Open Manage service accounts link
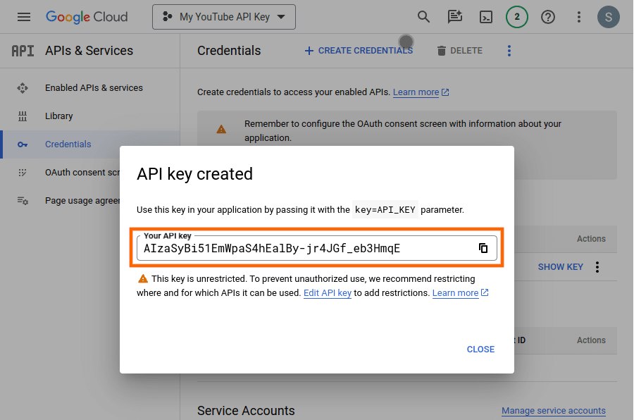 pyautogui.click(x=553, y=411)
